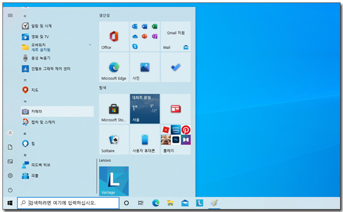This screenshot has width=343, height=212.
Task: Click the ㅋ letter group header
Action: [x=25, y=102]
